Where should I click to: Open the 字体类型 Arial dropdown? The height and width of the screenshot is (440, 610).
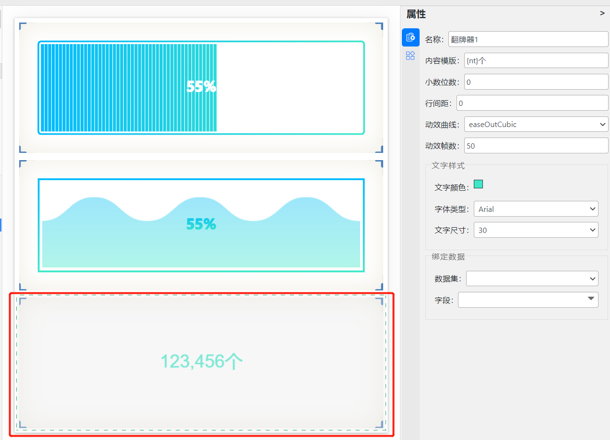536,209
